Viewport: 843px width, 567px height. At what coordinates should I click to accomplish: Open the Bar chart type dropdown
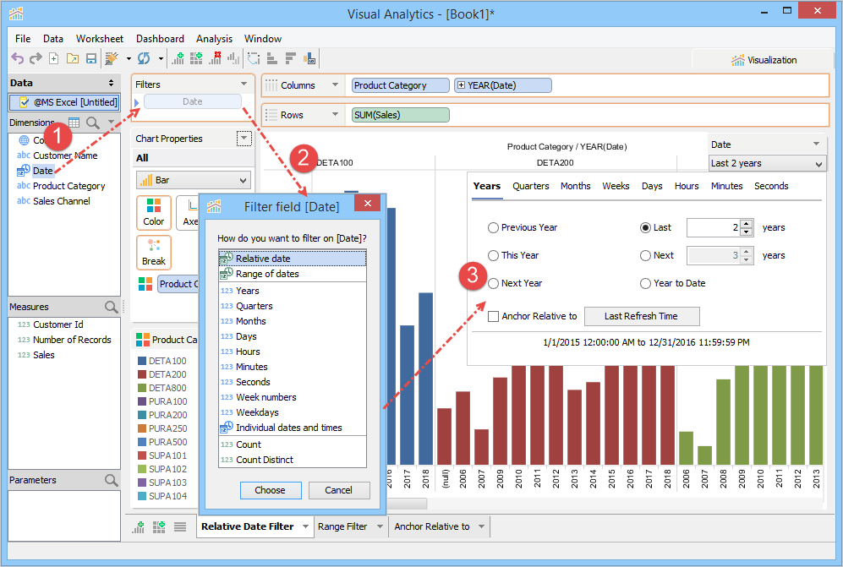tap(194, 180)
